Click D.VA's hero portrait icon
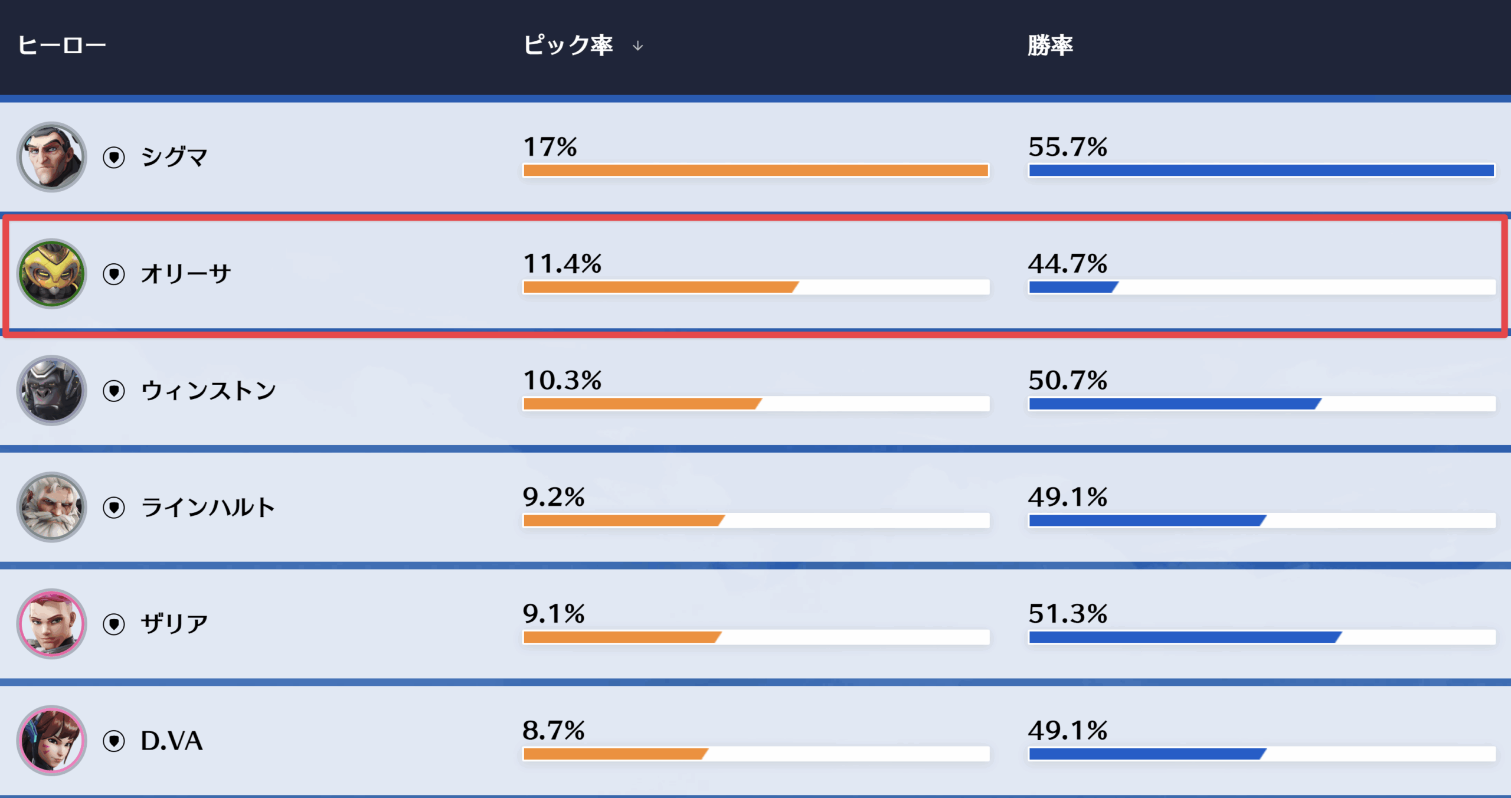Screen dimensions: 1511x798 point(52,740)
